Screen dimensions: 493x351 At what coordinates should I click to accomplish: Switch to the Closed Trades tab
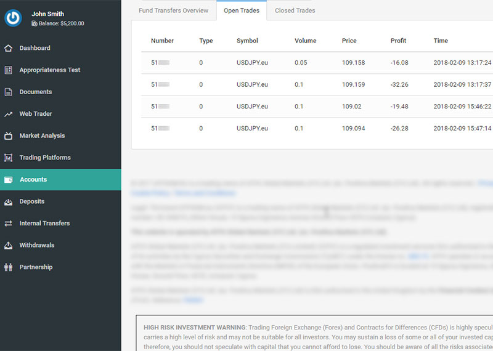tap(295, 10)
